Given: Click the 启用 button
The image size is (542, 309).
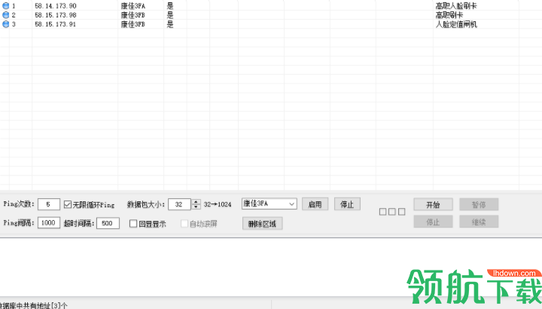Looking at the screenshot, I should pos(315,204).
